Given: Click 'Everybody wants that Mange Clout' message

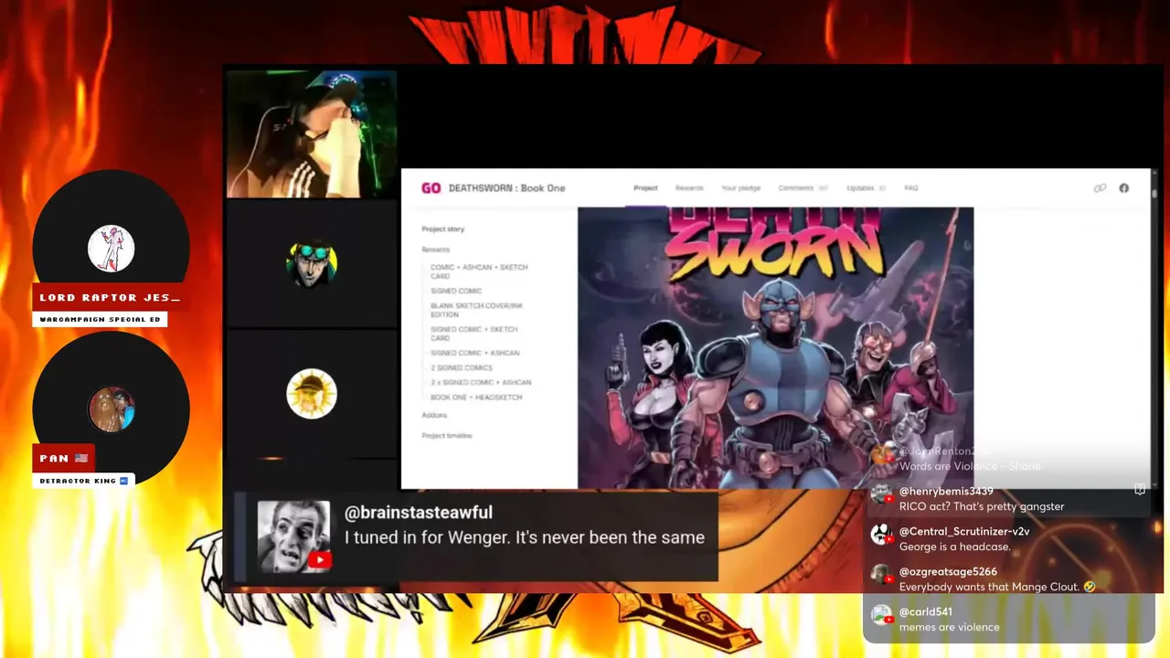Looking at the screenshot, I should [997, 587].
